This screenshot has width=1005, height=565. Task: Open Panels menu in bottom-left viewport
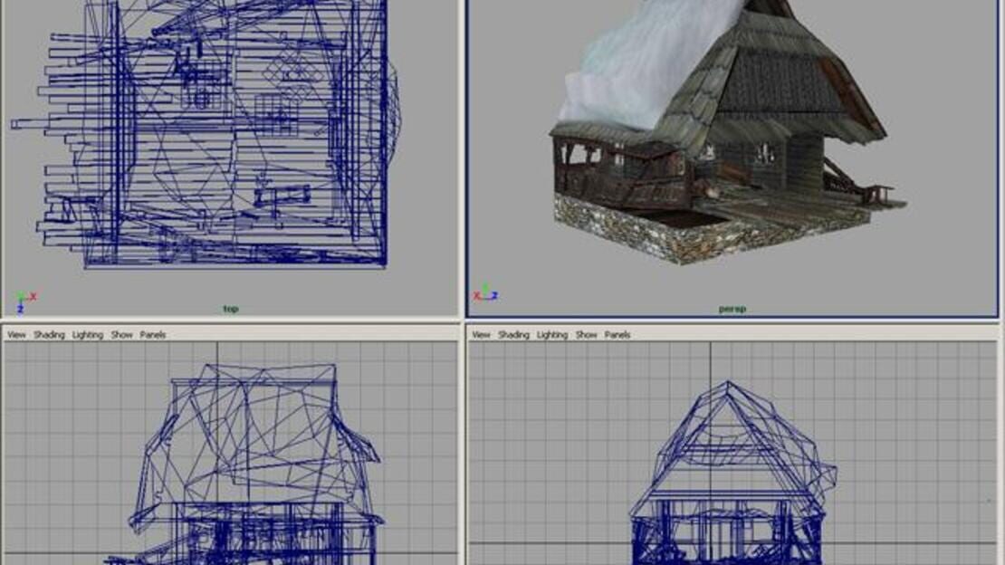point(152,335)
